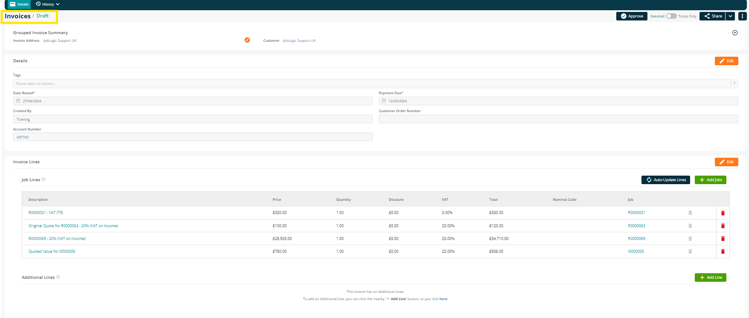Click the Customer Order Number field
749x318 pixels.
558,119
